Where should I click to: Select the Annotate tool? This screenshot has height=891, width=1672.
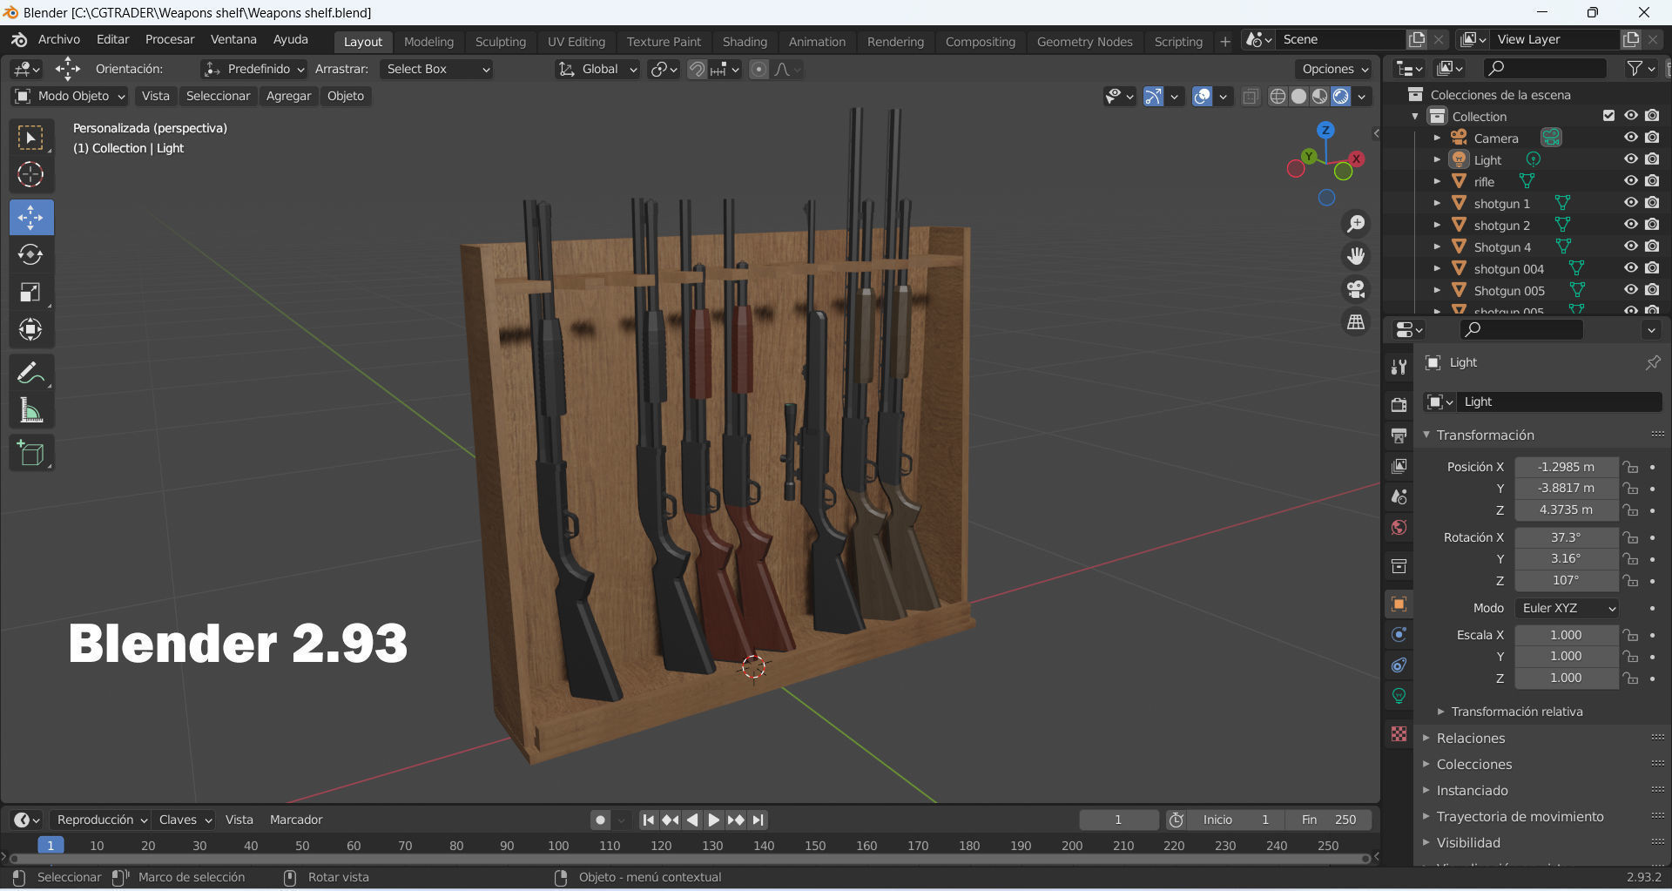(x=31, y=373)
